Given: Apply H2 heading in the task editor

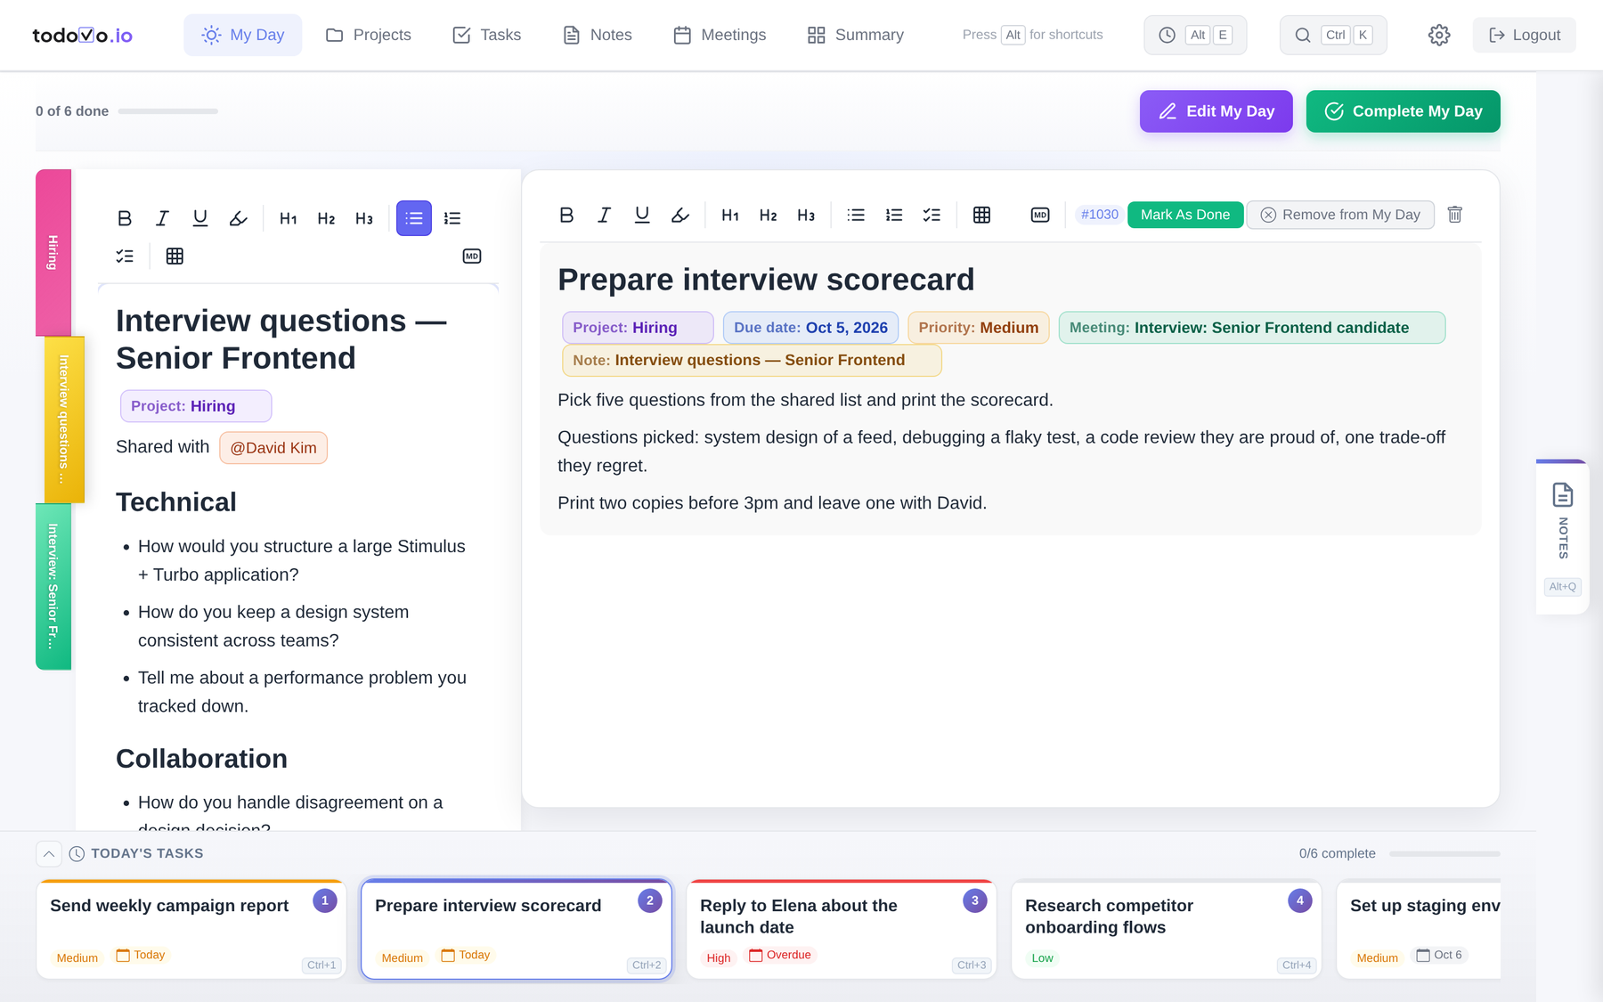Looking at the screenshot, I should click(x=768, y=215).
